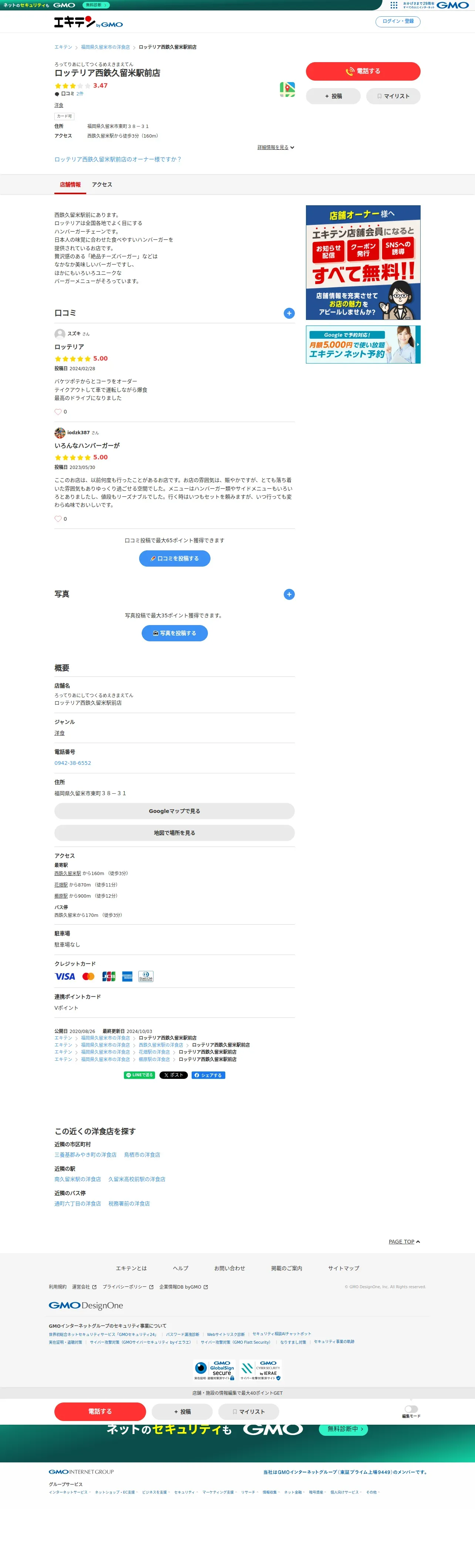The image size is (475, 1546).
Task: Click the ログイン・登録 button
Action: (x=398, y=21)
